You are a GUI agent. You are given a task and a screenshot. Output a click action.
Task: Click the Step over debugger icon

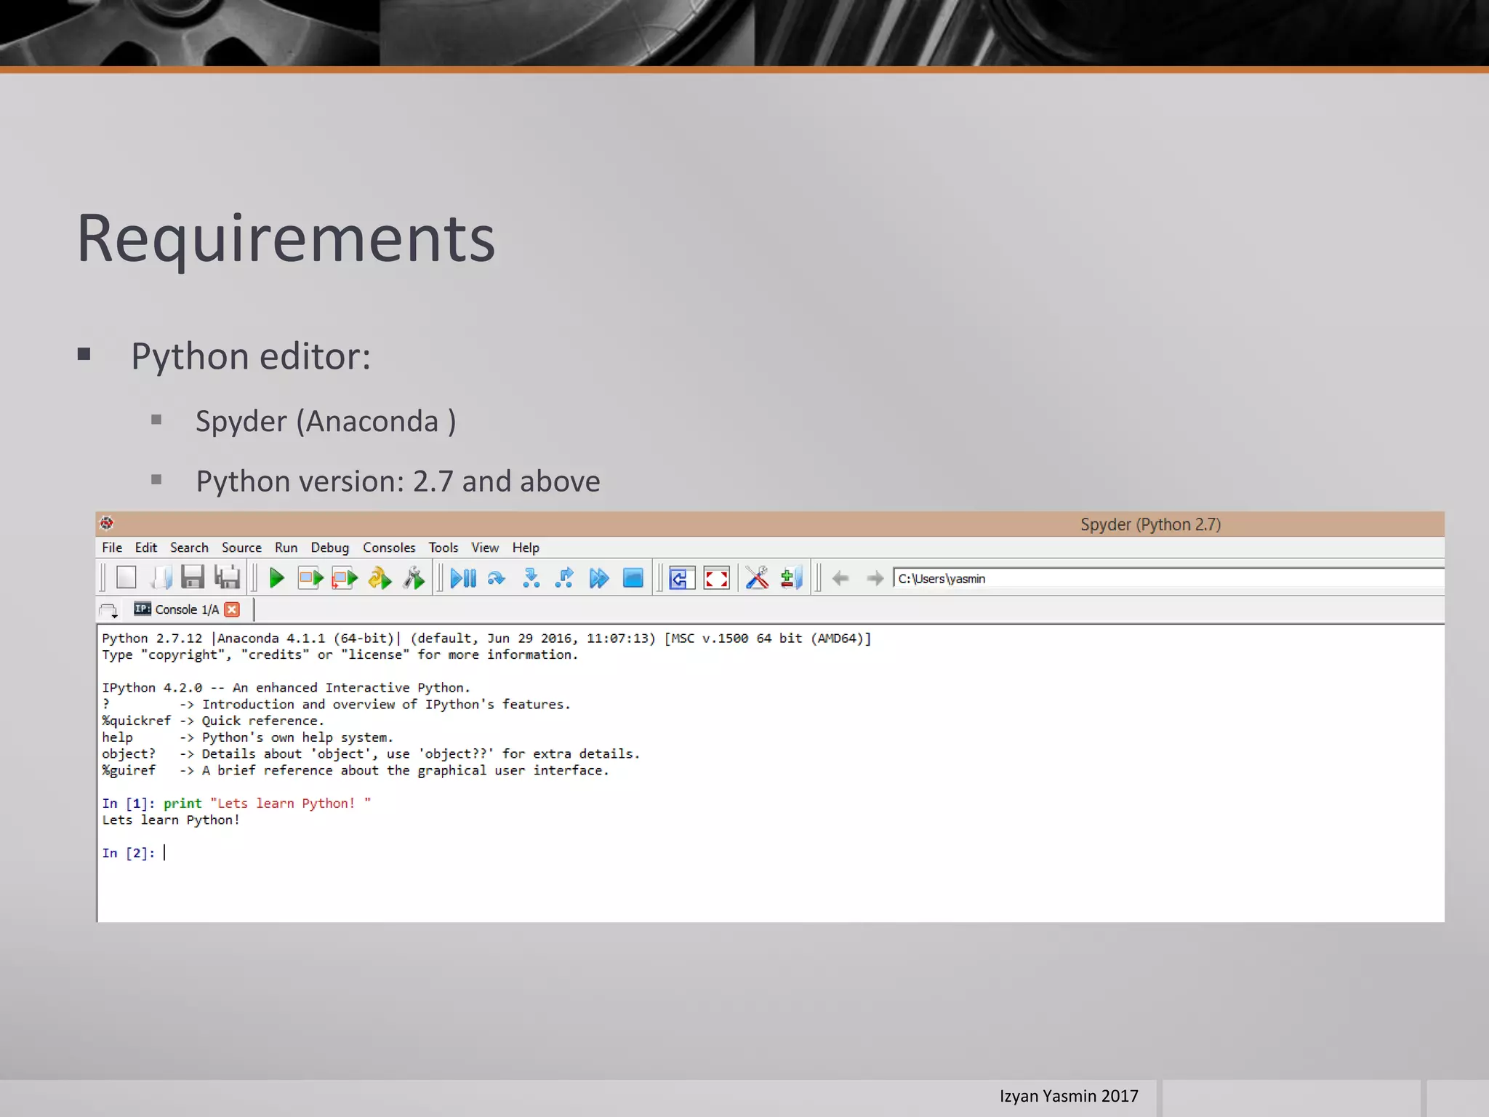497,579
